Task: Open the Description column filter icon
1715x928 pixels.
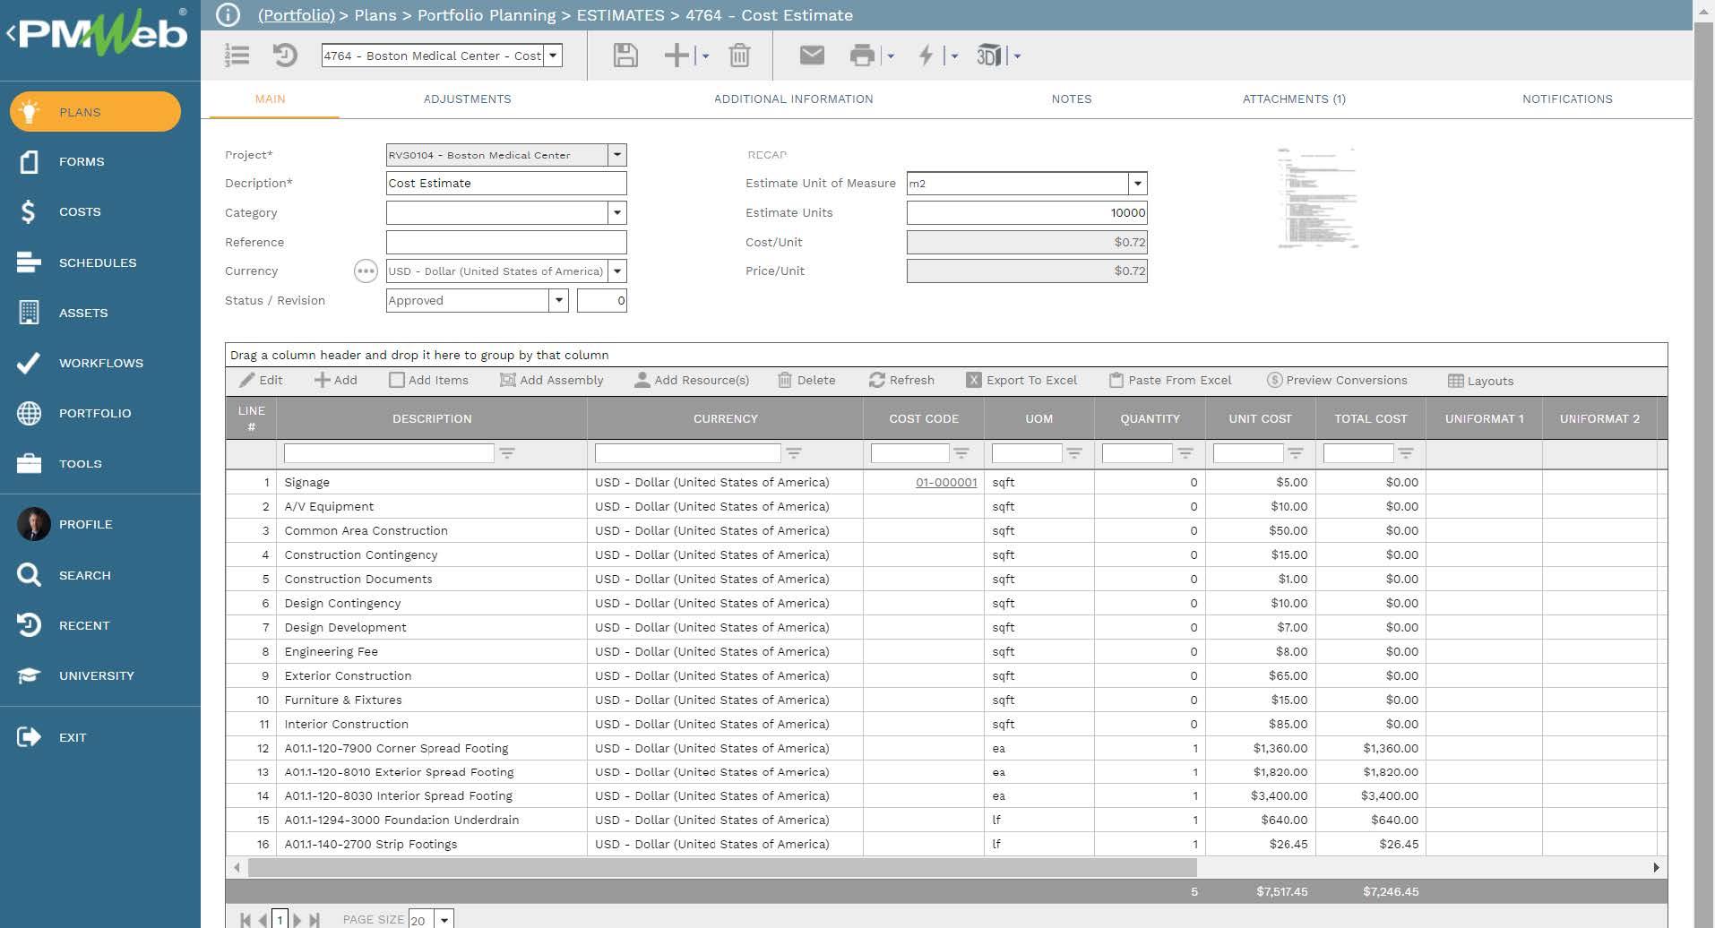Action: point(507,453)
